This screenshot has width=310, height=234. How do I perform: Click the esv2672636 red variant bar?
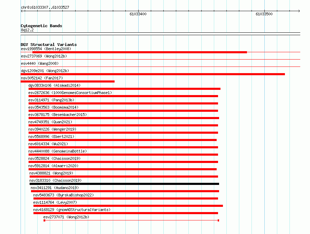(x=123, y=96)
